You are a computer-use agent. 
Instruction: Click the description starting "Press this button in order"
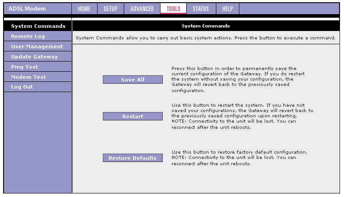[238, 79]
